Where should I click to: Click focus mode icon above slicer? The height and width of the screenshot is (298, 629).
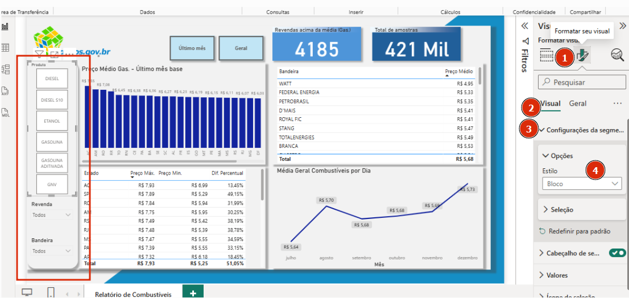(x=54, y=54)
